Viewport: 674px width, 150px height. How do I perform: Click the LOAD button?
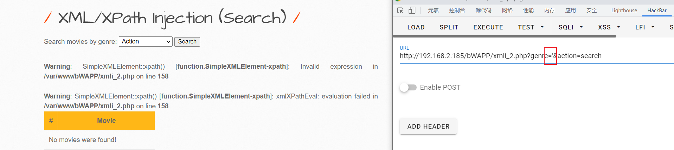[x=416, y=27]
